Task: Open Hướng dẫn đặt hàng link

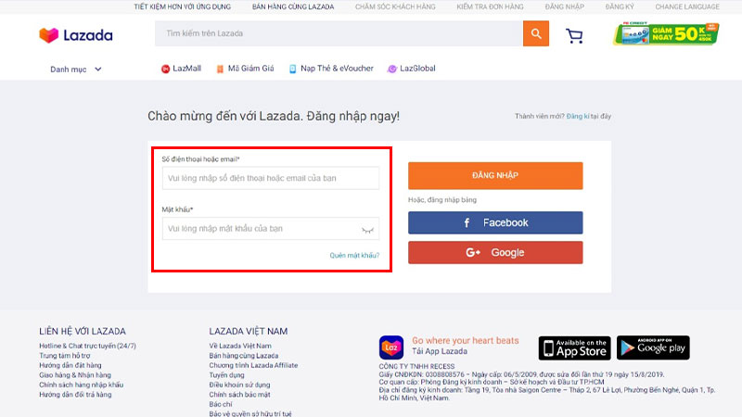Action: (70, 365)
